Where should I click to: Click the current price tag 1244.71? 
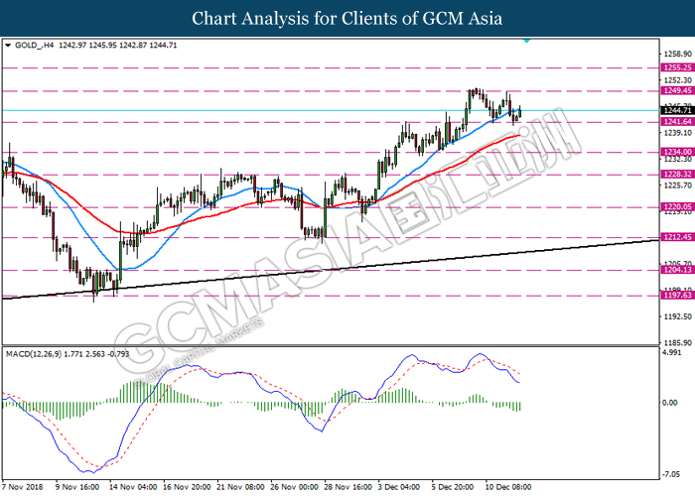[x=678, y=110]
